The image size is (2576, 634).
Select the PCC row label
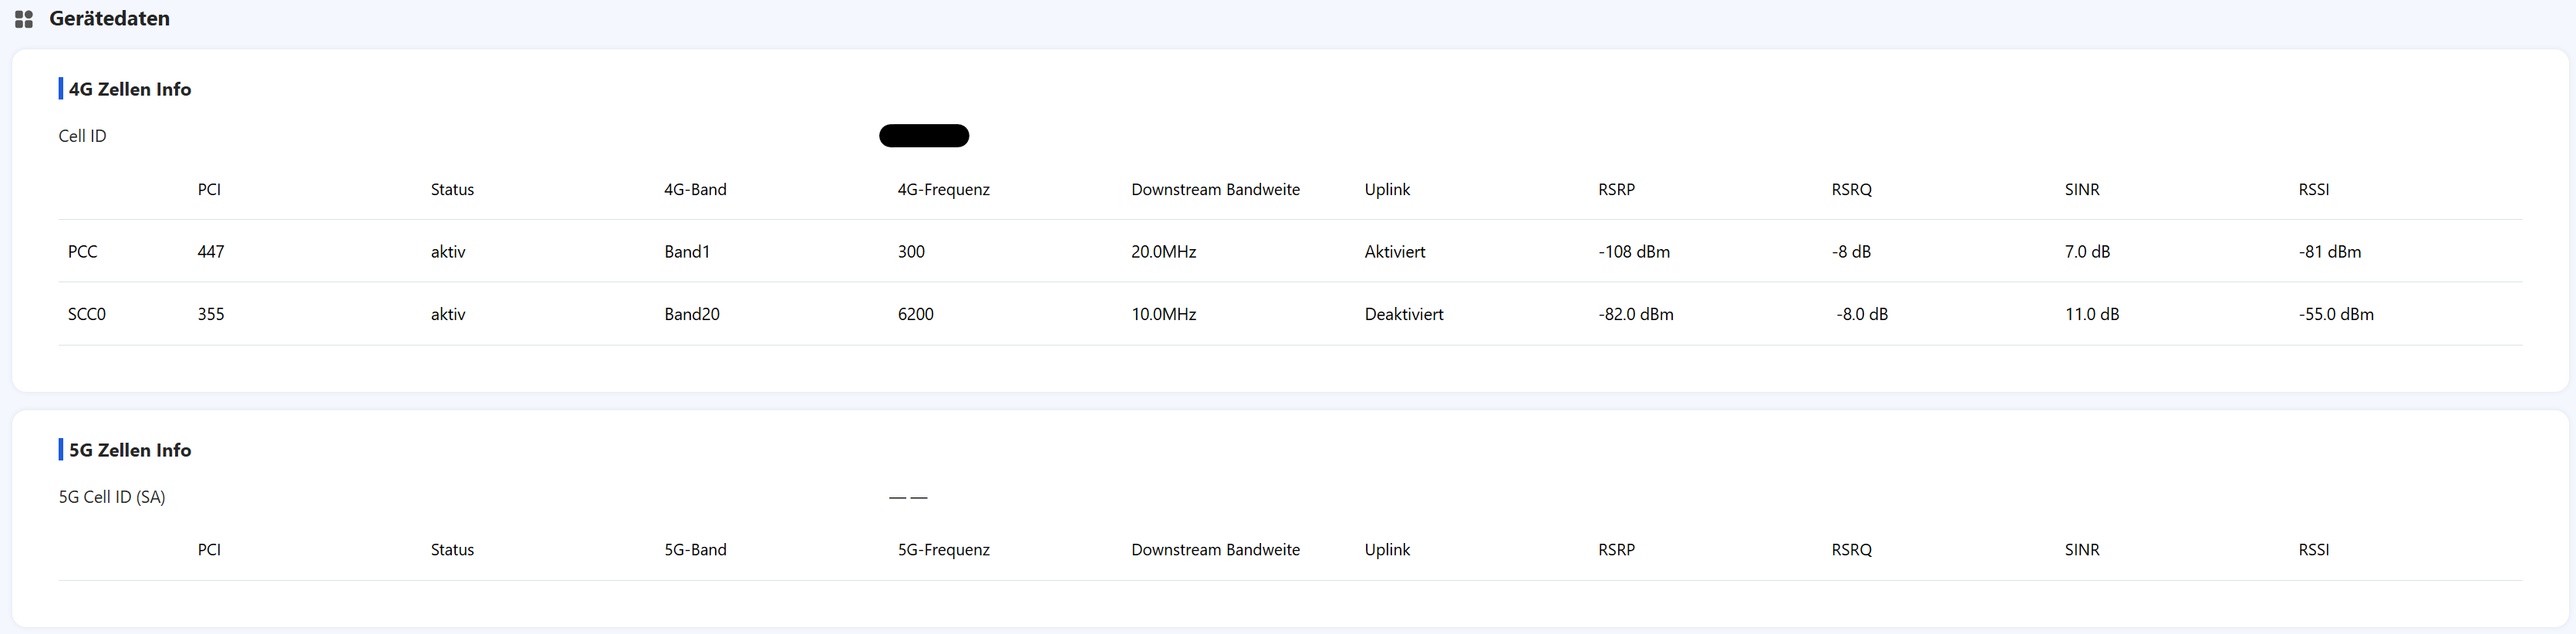(x=82, y=252)
